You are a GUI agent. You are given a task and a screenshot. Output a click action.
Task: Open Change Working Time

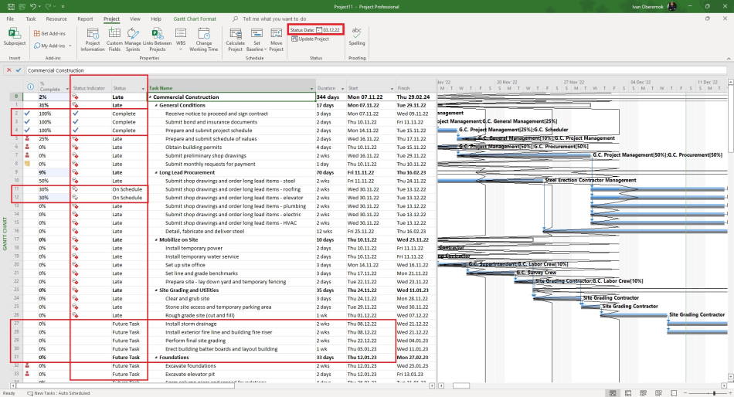click(204, 40)
